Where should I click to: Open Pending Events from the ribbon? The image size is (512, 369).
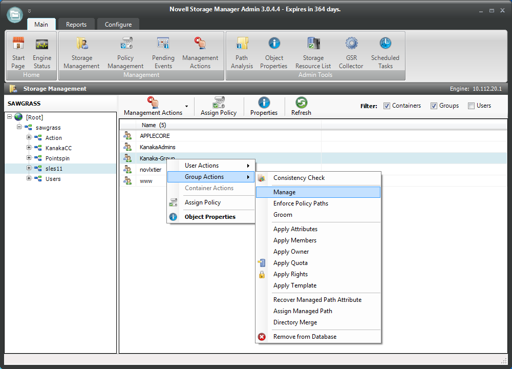coord(163,53)
